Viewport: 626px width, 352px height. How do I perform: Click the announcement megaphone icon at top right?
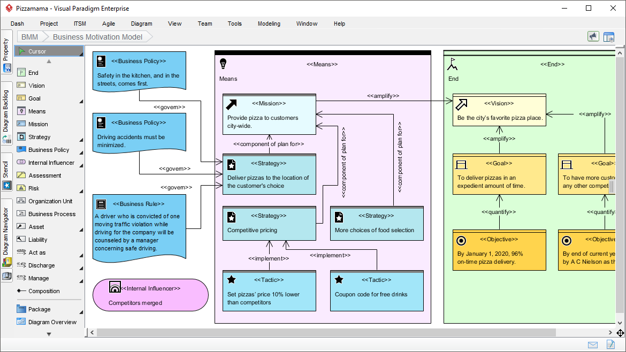click(593, 37)
